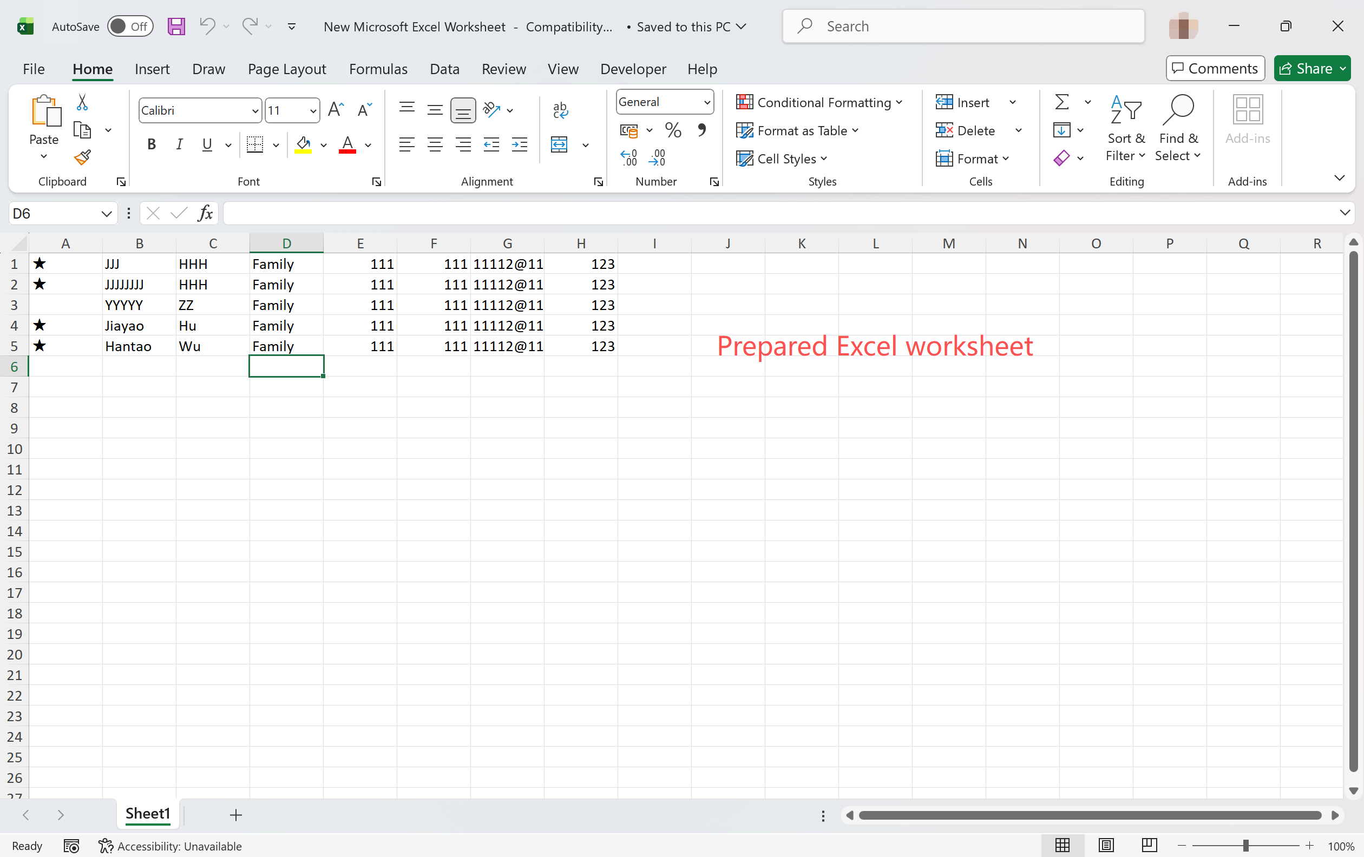Click the Percent Style icon
Image resolution: width=1364 pixels, height=857 pixels.
(x=673, y=130)
